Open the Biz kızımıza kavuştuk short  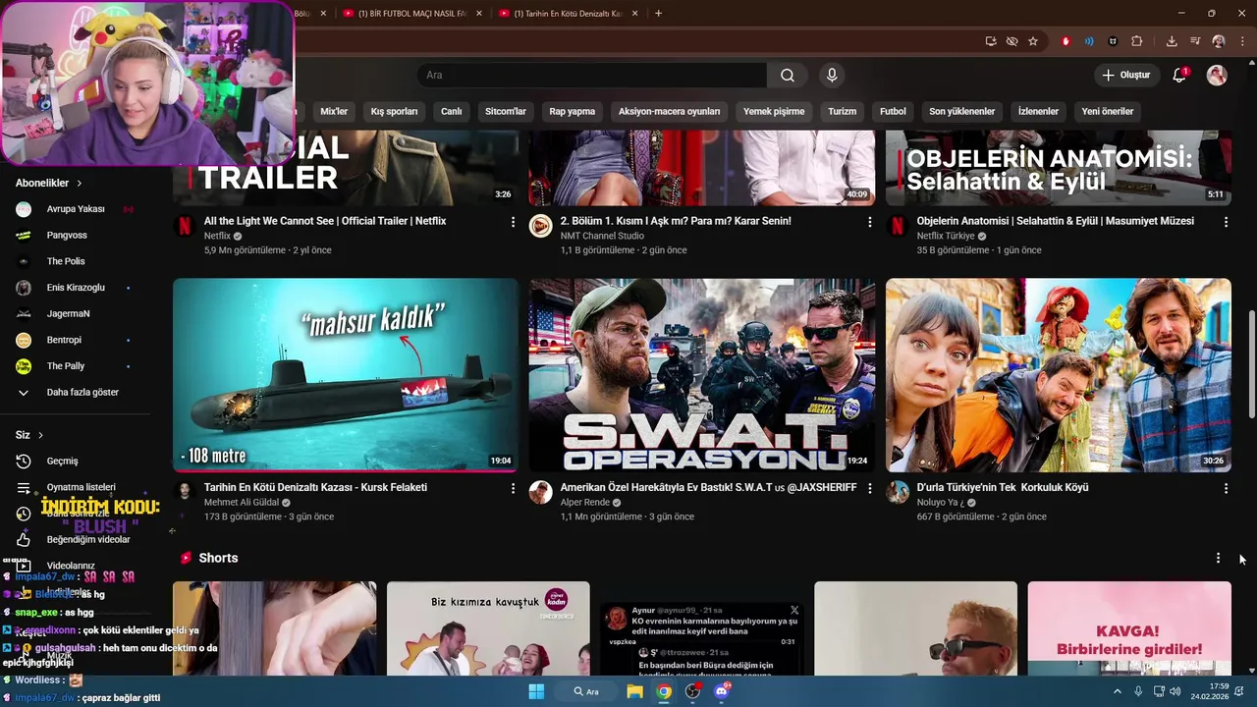(x=488, y=628)
